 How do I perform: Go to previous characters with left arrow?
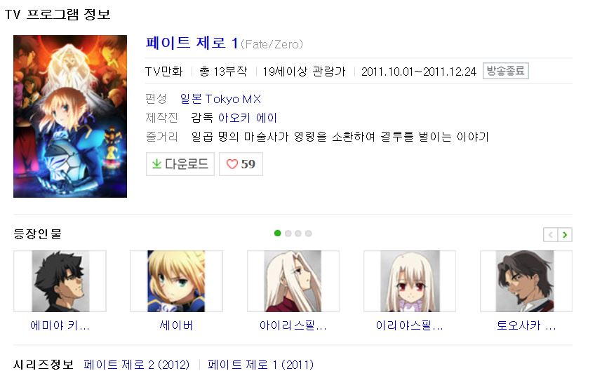(551, 235)
